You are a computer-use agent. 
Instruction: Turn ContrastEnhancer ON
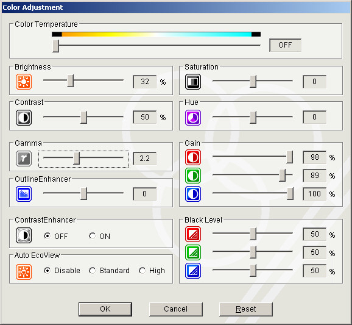point(99,236)
